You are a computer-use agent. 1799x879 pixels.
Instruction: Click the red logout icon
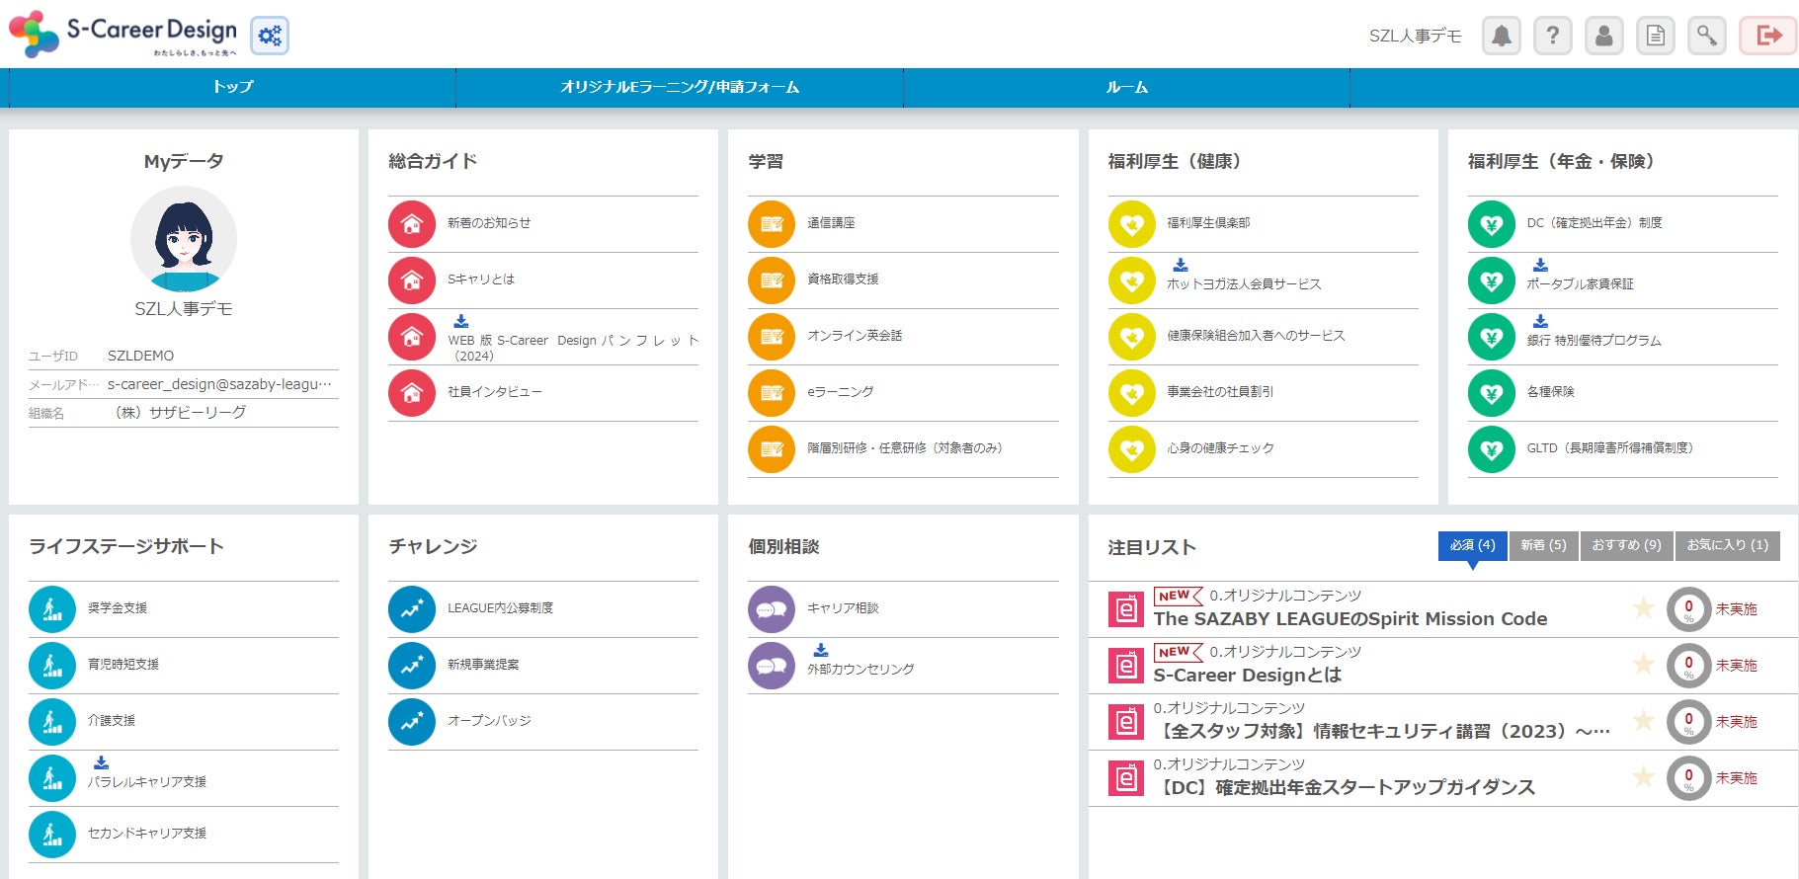tap(1767, 36)
